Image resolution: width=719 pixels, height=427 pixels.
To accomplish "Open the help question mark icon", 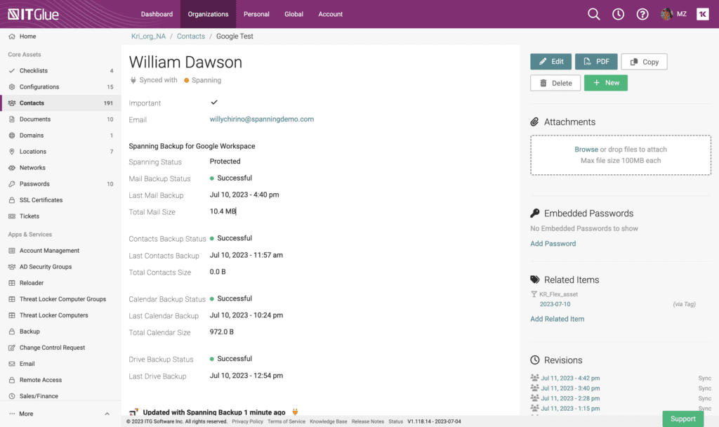I will 642,14.
